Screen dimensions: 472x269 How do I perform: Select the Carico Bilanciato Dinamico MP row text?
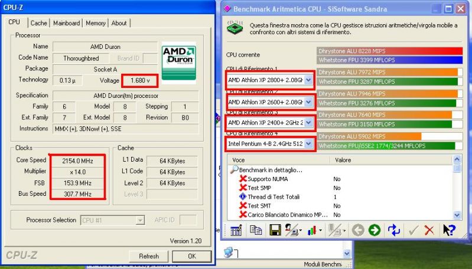288,215
